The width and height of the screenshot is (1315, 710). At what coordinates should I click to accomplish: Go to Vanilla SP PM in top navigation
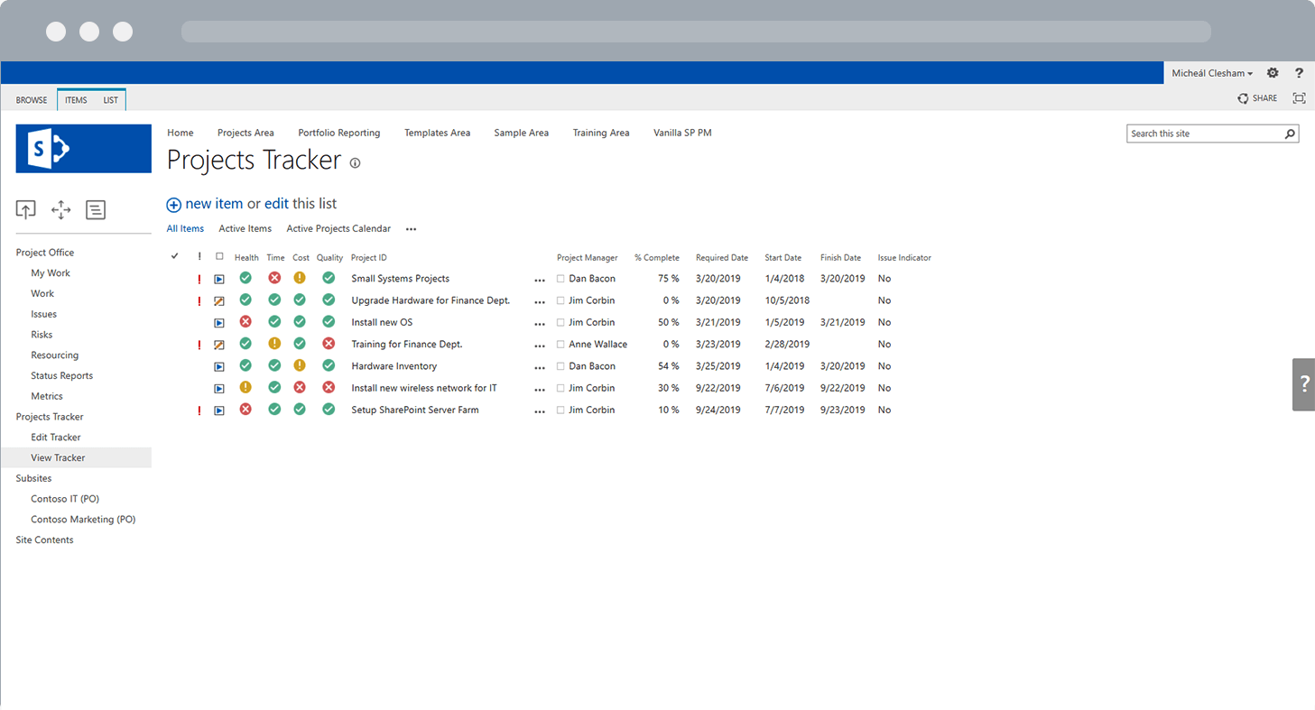click(682, 133)
